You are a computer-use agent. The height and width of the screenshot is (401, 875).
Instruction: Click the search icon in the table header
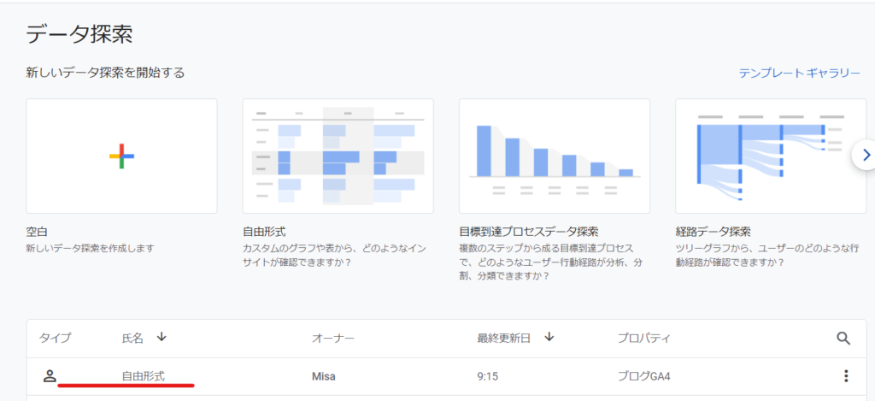(843, 338)
